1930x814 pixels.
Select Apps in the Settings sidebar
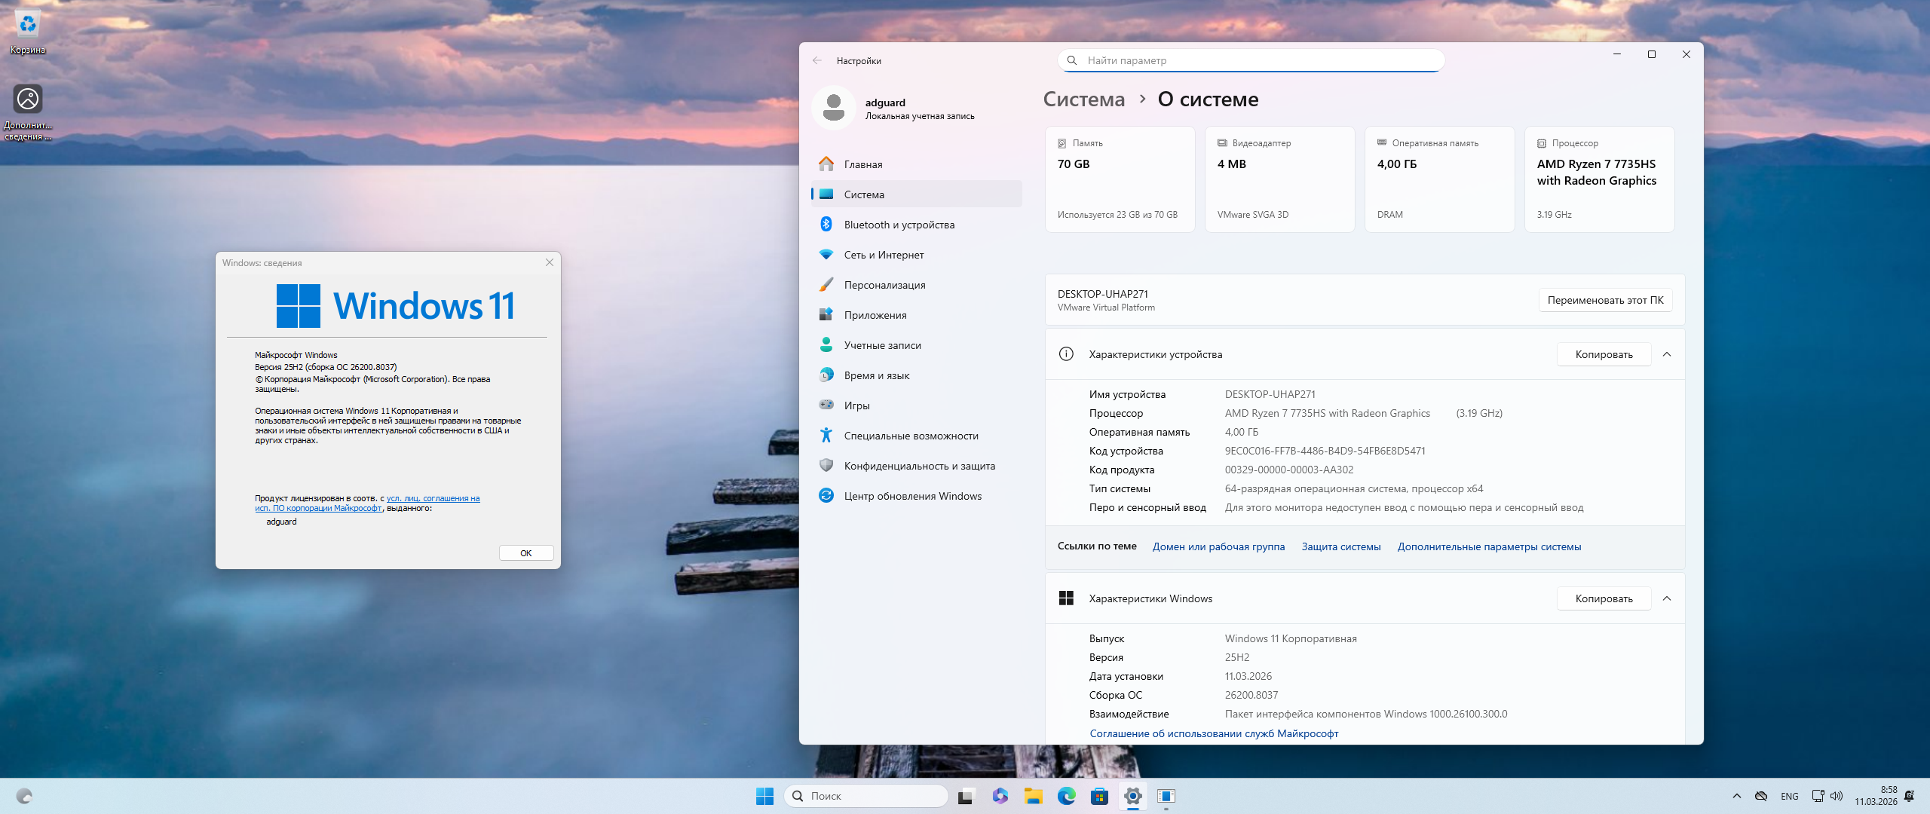pyautogui.click(x=875, y=315)
